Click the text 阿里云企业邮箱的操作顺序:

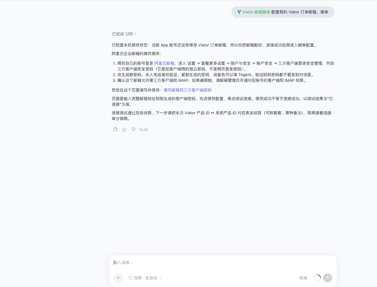coord(136,54)
